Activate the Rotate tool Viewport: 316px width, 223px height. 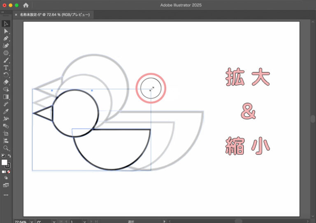[x=6, y=75]
